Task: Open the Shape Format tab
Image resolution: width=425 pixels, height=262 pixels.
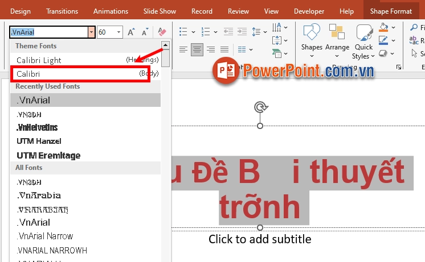Action: click(x=391, y=11)
